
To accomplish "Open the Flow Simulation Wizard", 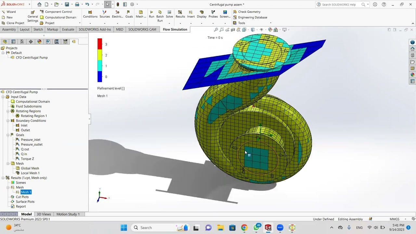I will (9, 12).
